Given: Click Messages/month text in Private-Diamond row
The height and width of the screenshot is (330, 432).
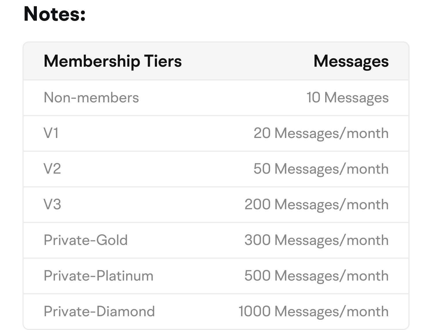Looking at the screenshot, I should 331,311.
